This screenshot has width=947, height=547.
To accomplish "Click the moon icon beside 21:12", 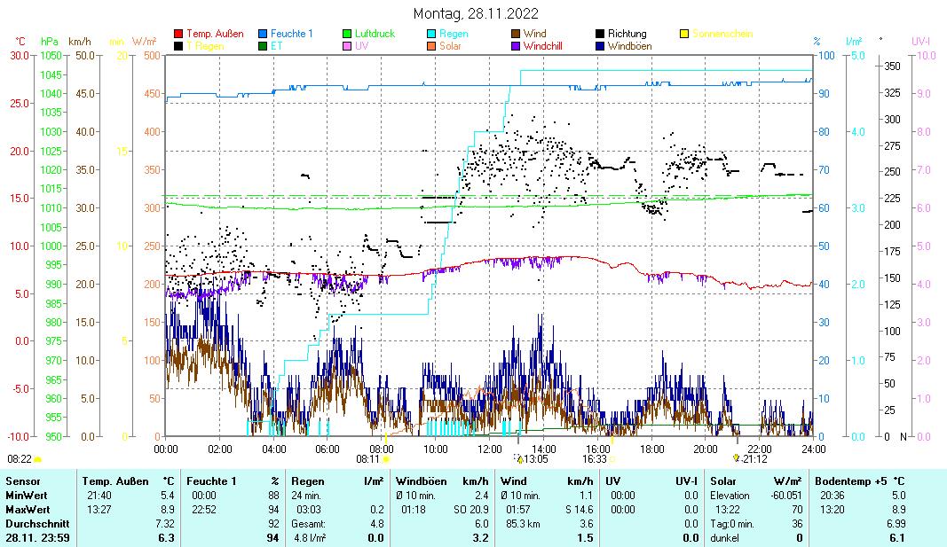I will click(x=736, y=458).
